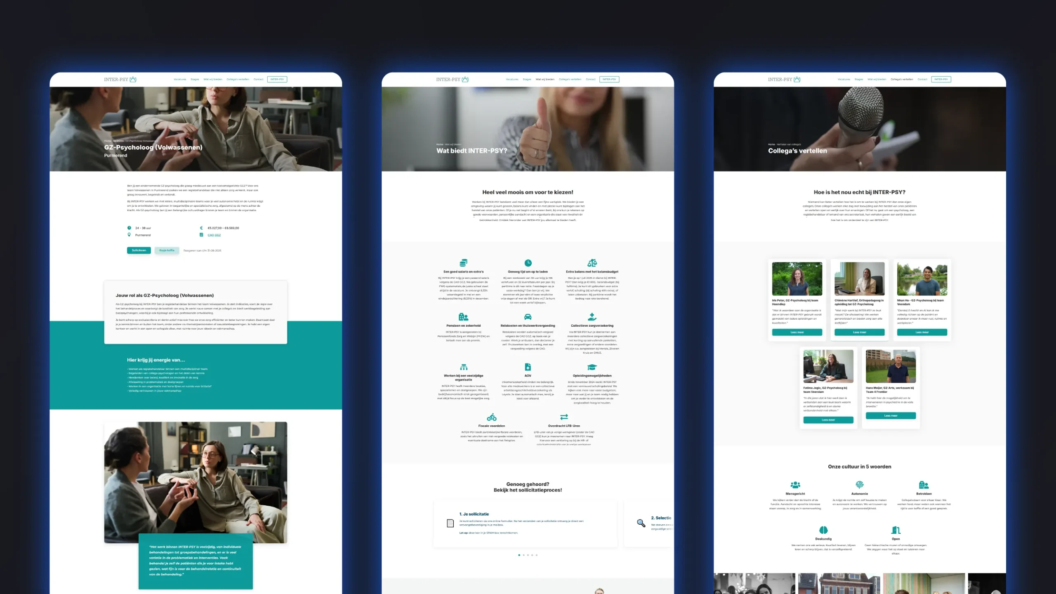Image resolution: width=1056 pixels, height=594 pixels.
Task: Click 'Lees meer' under Hans Meijer's card
Action: [891, 416]
